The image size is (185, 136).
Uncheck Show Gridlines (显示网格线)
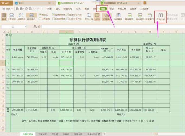[53, 15]
